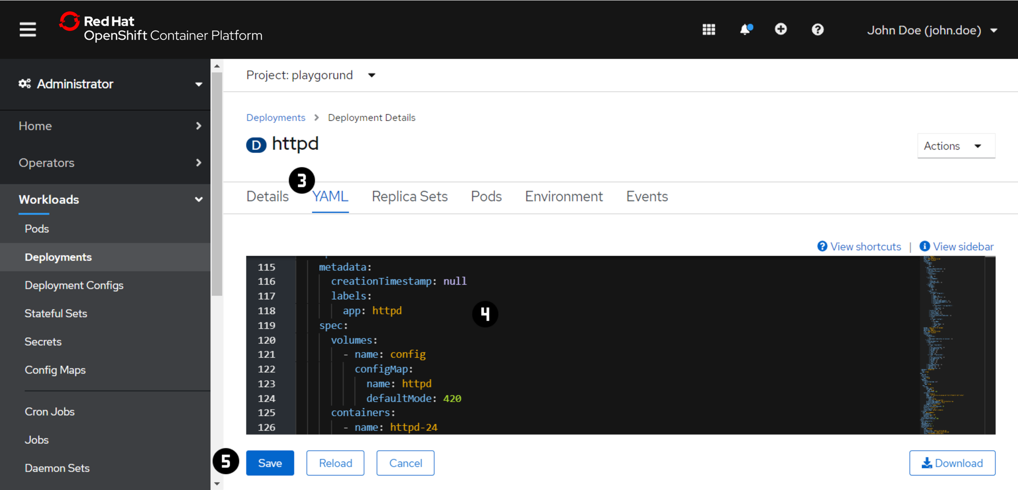
Task: Click the View sidebar info icon
Action: (x=924, y=247)
